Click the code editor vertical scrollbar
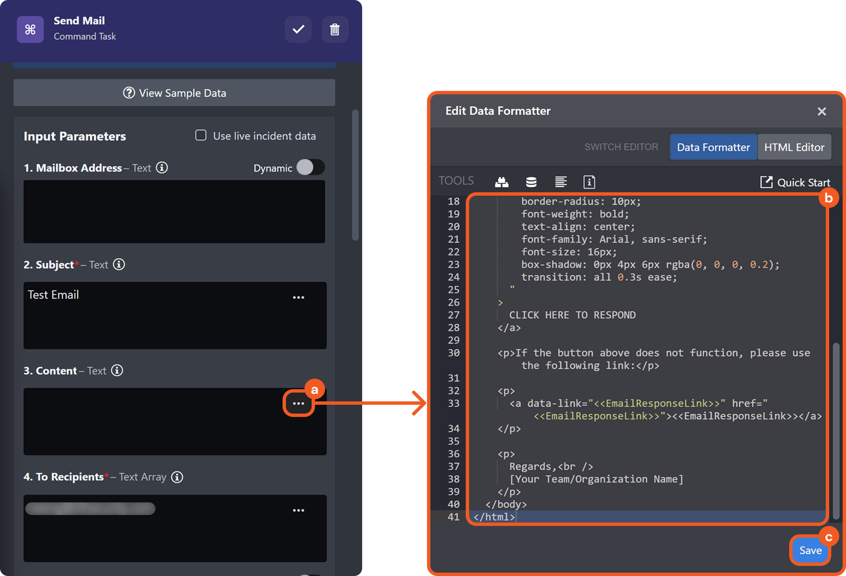This screenshot has width=846, height=576. click(836, 429)
